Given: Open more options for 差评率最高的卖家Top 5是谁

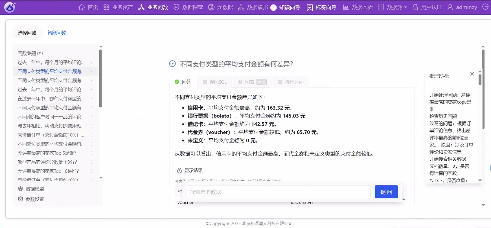Looking at the screenshot, I should 91,153.
